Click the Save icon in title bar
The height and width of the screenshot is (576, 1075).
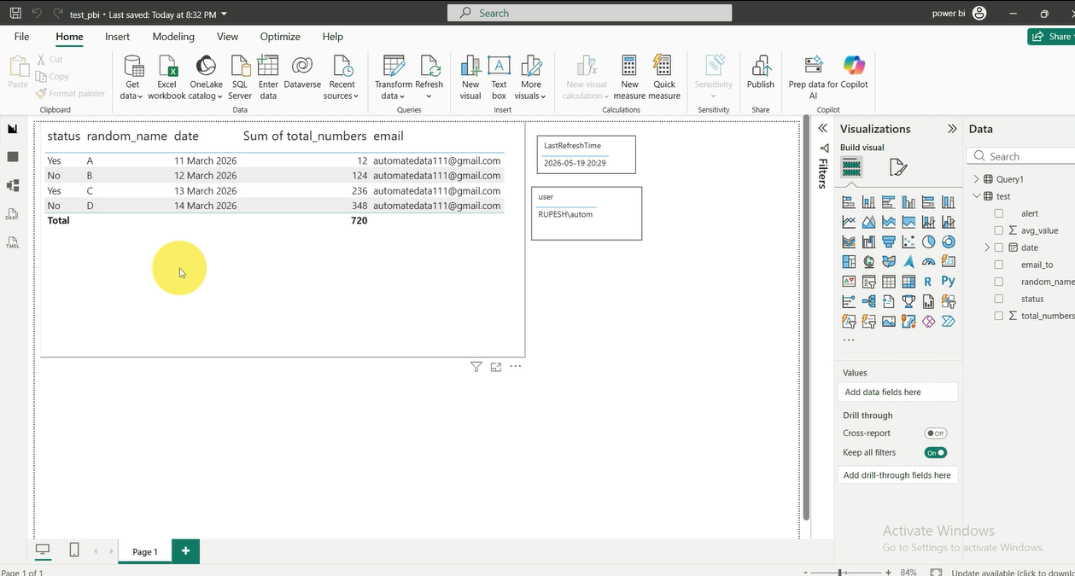(15, 14)
